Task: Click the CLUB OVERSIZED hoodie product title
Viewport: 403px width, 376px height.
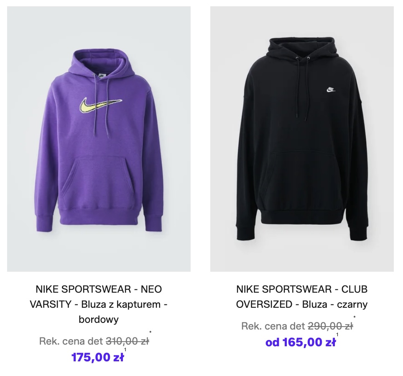Action: pos(302,296)
